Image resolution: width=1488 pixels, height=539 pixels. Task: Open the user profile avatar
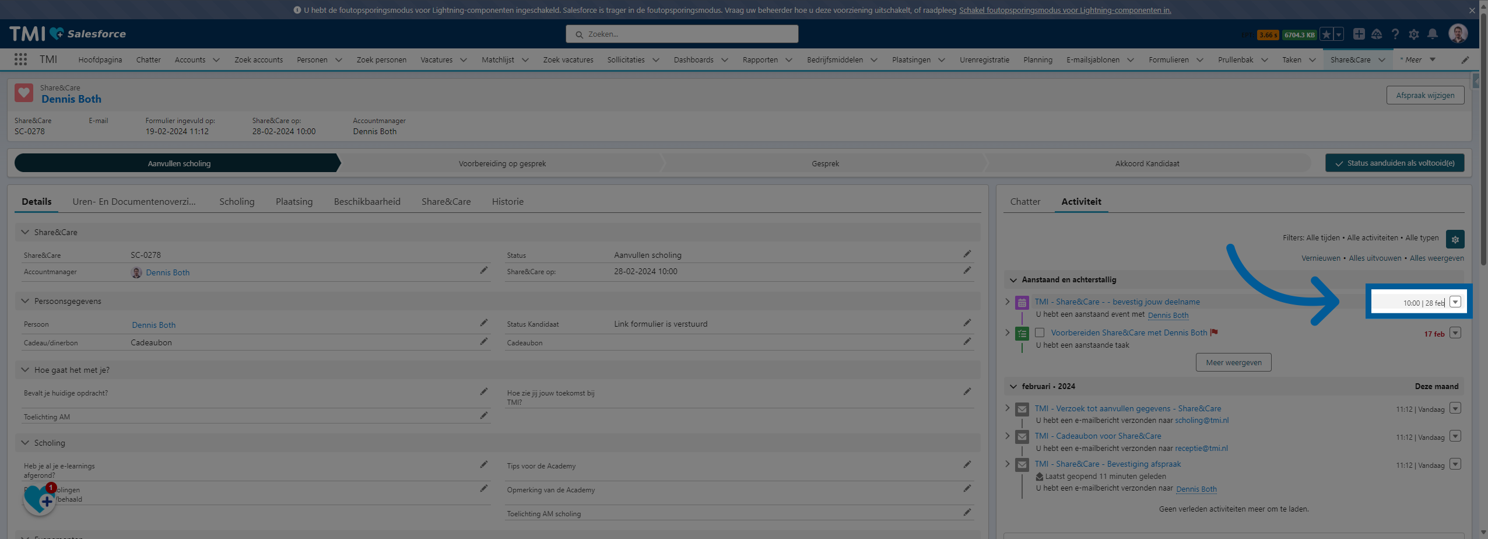1458,34
